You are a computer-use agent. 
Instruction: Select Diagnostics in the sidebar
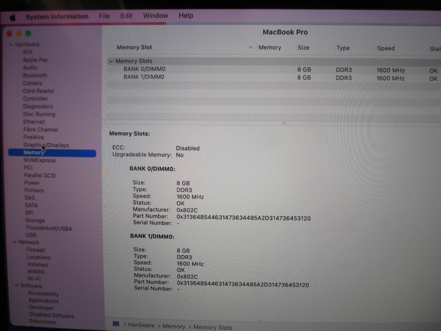[38, 106]
